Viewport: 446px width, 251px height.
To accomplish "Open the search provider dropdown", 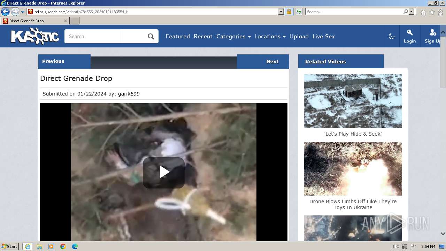I will (412, 12).
